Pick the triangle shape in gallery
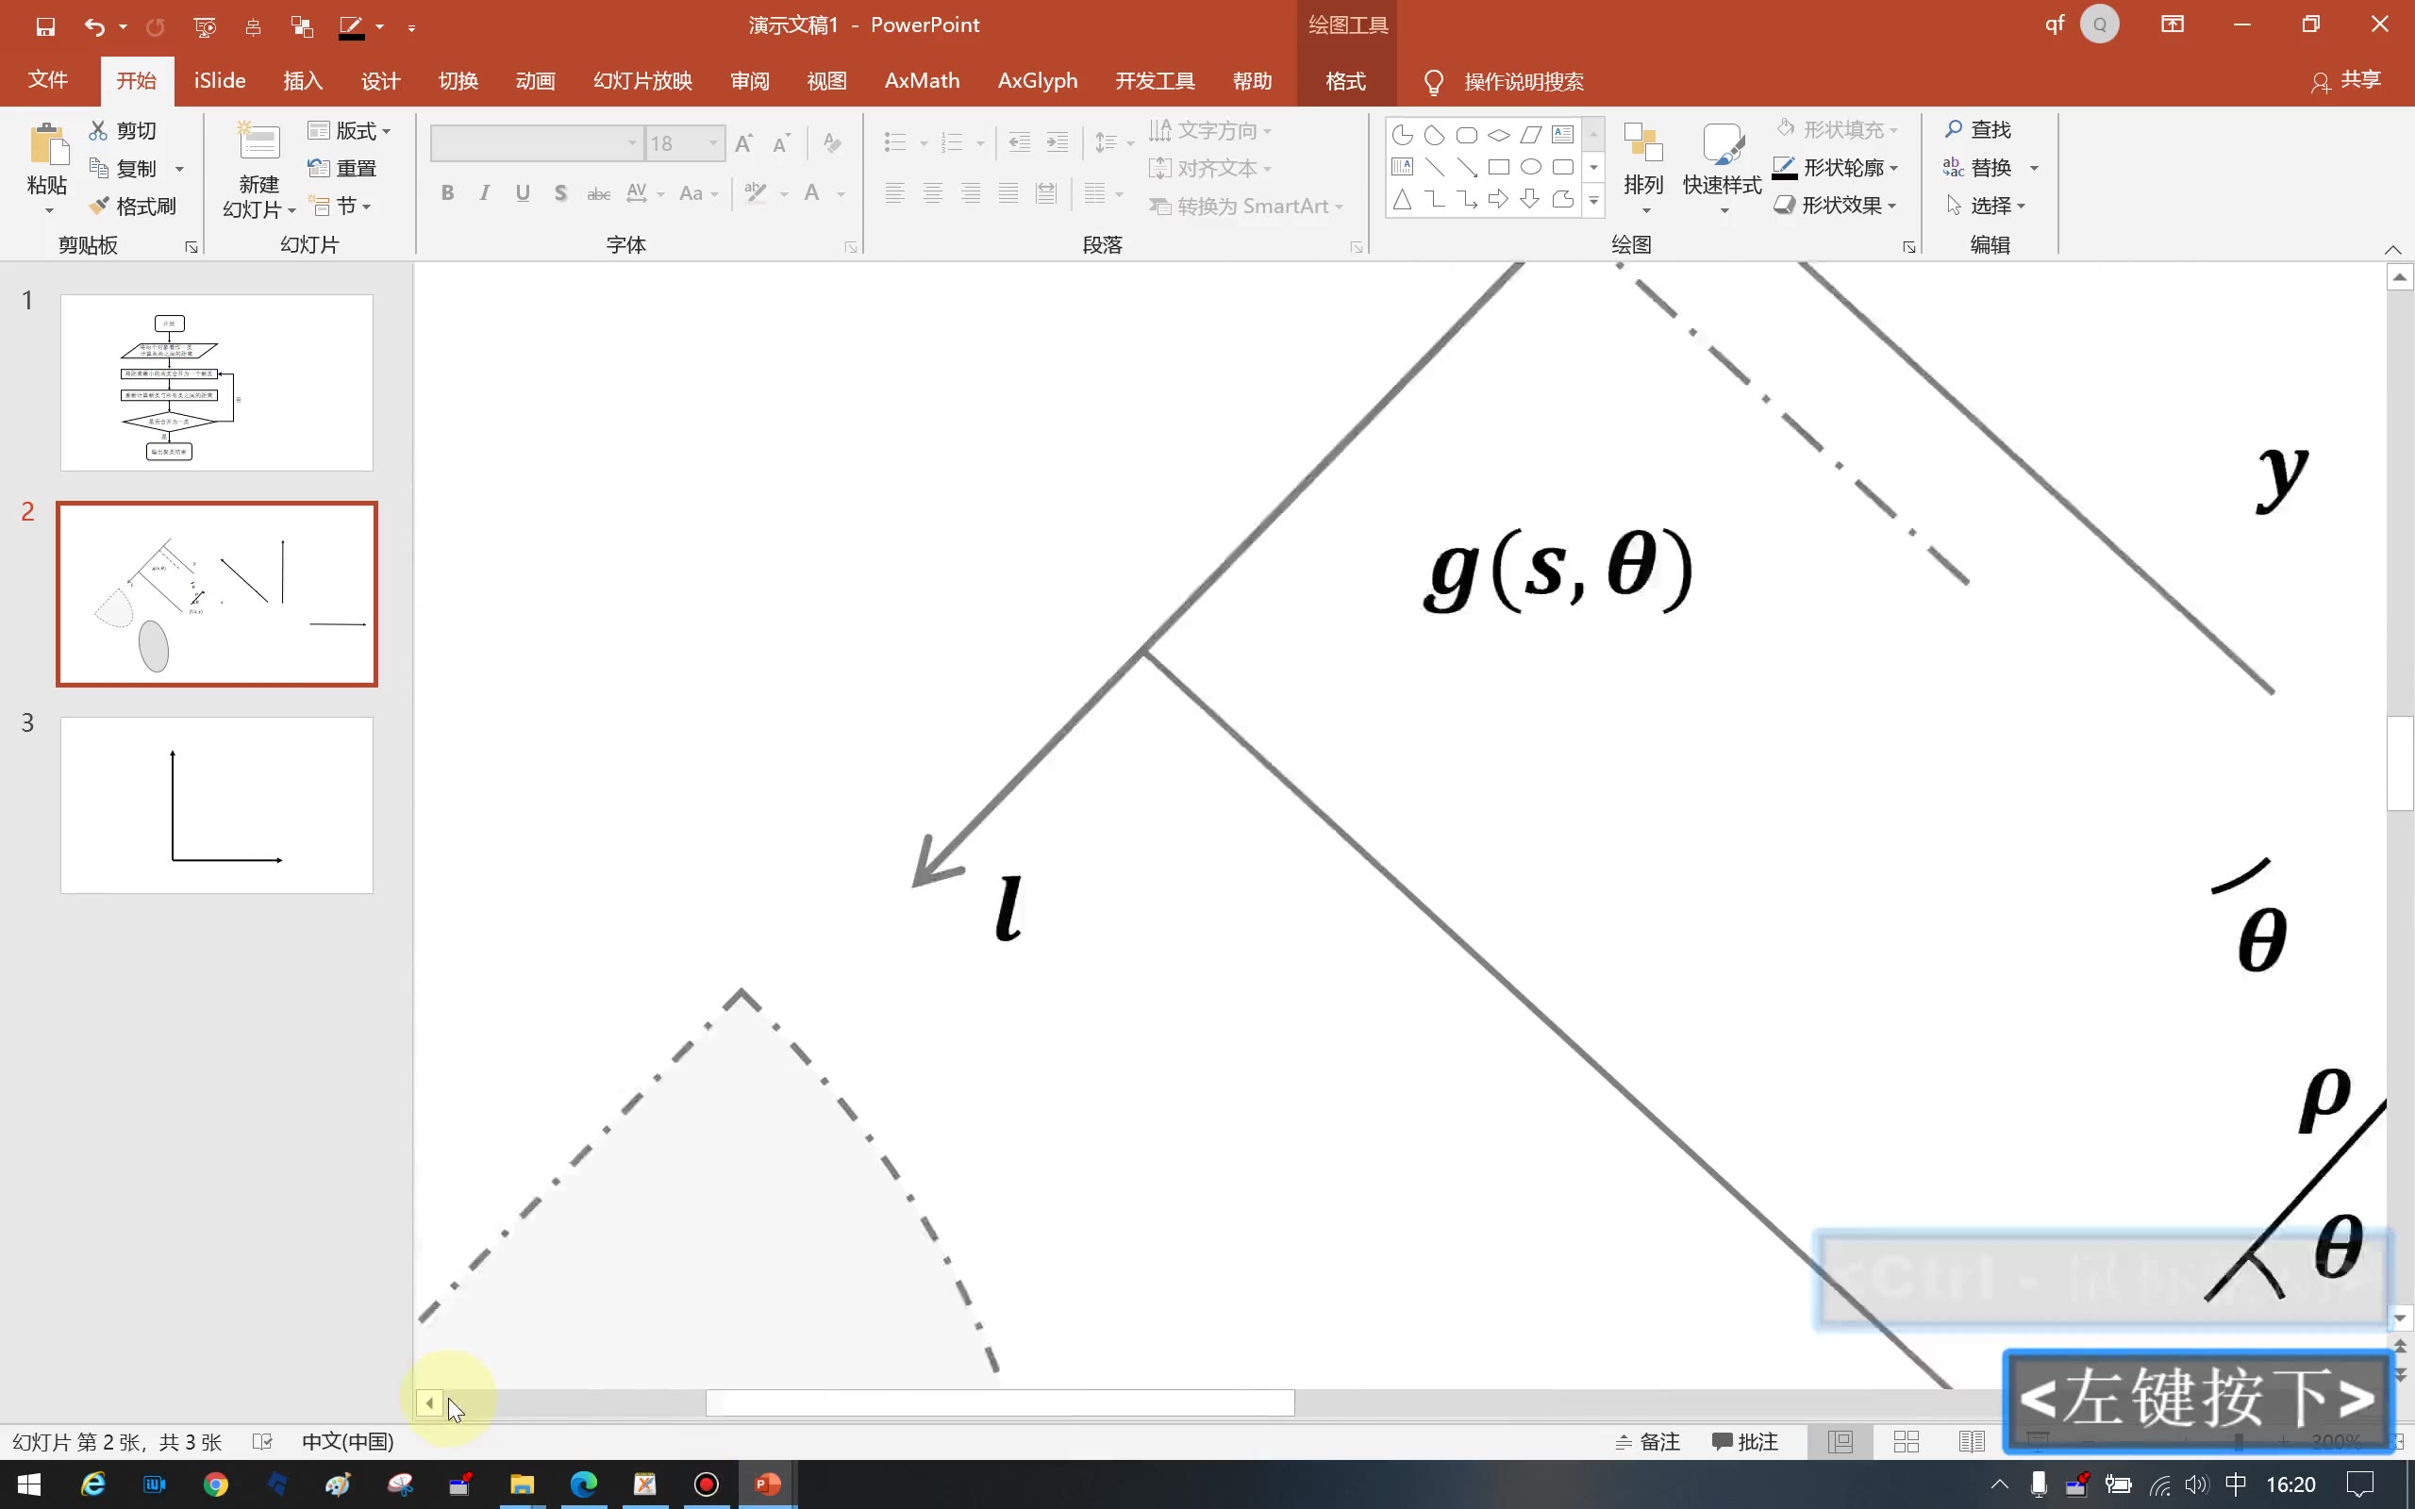Viewport: 2415px width, 1509px height. (x=1402, y=199)
